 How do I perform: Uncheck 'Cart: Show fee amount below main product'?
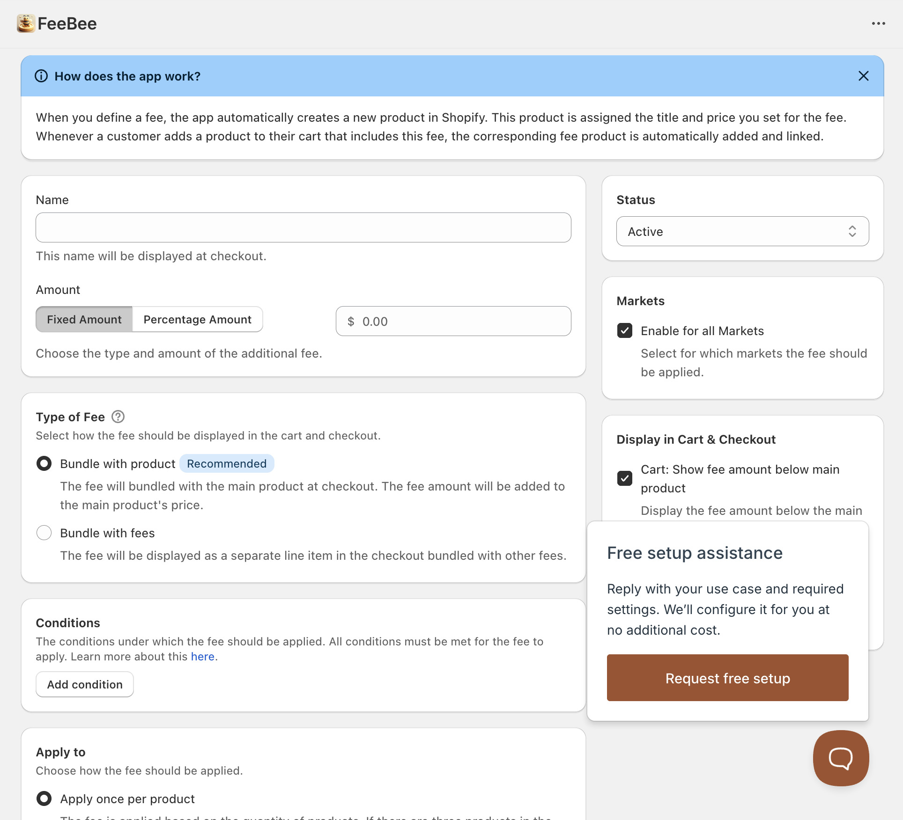coord(624,478)
